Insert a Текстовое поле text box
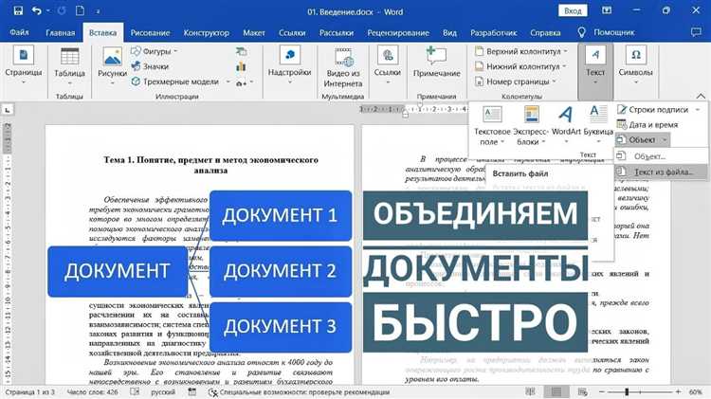The height and width of the screenshot is (399, 711). (x=492, y=126)
